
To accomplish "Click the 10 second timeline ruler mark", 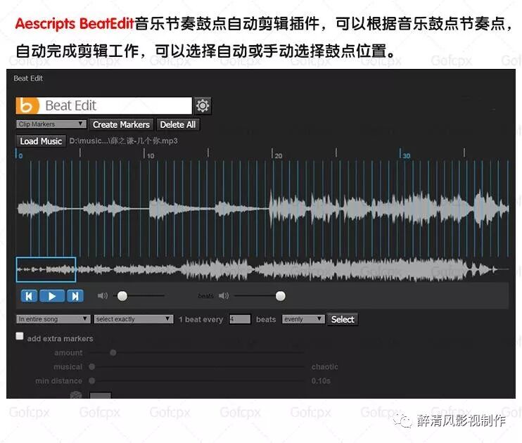I will [x=148, y=155].
